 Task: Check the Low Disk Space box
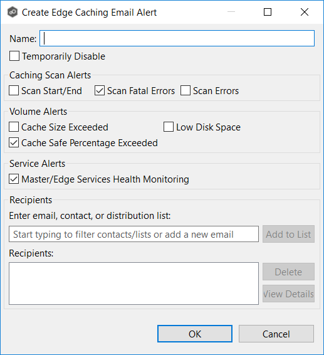[x=169, y=127]
